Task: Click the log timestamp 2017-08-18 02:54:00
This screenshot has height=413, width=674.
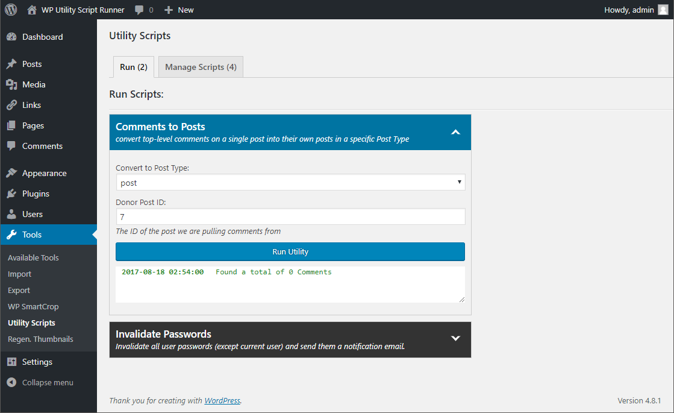Action: pyautogui.click(x=163, y=272)
